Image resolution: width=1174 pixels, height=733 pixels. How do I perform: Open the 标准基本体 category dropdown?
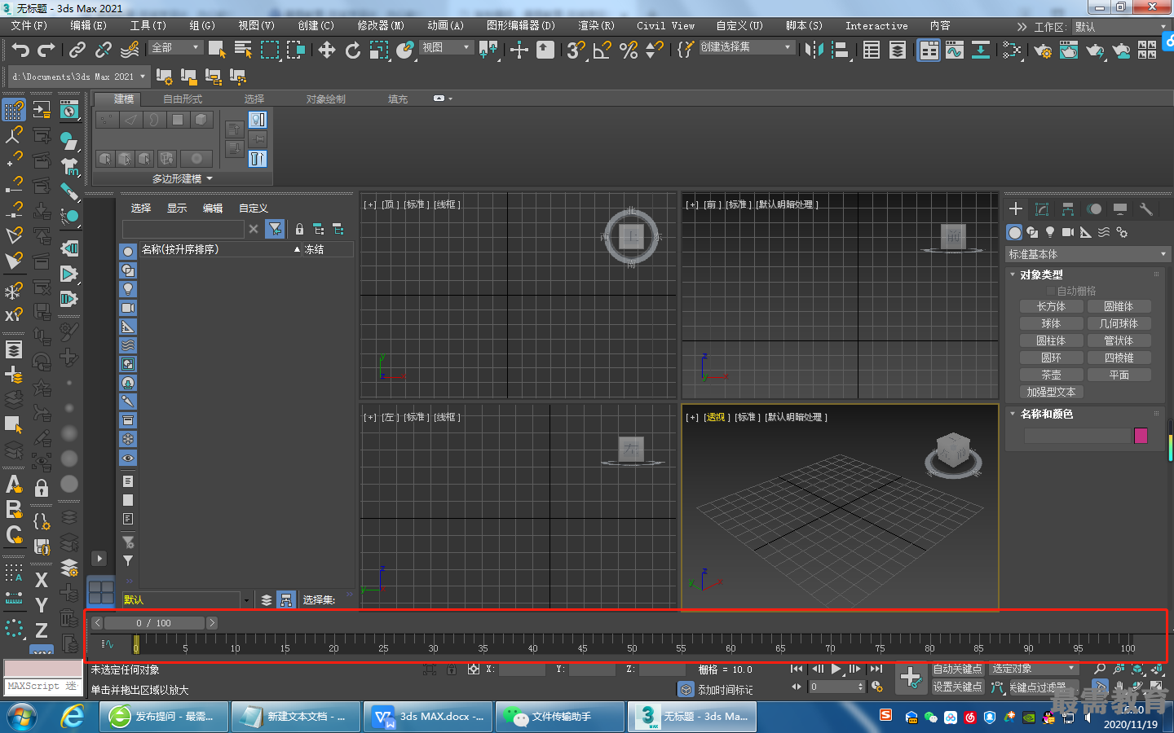pyautogui.click(x=1088, y=255)
